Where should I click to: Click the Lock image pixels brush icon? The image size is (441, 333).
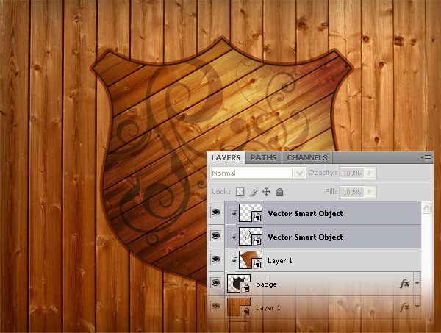(254, 192)
